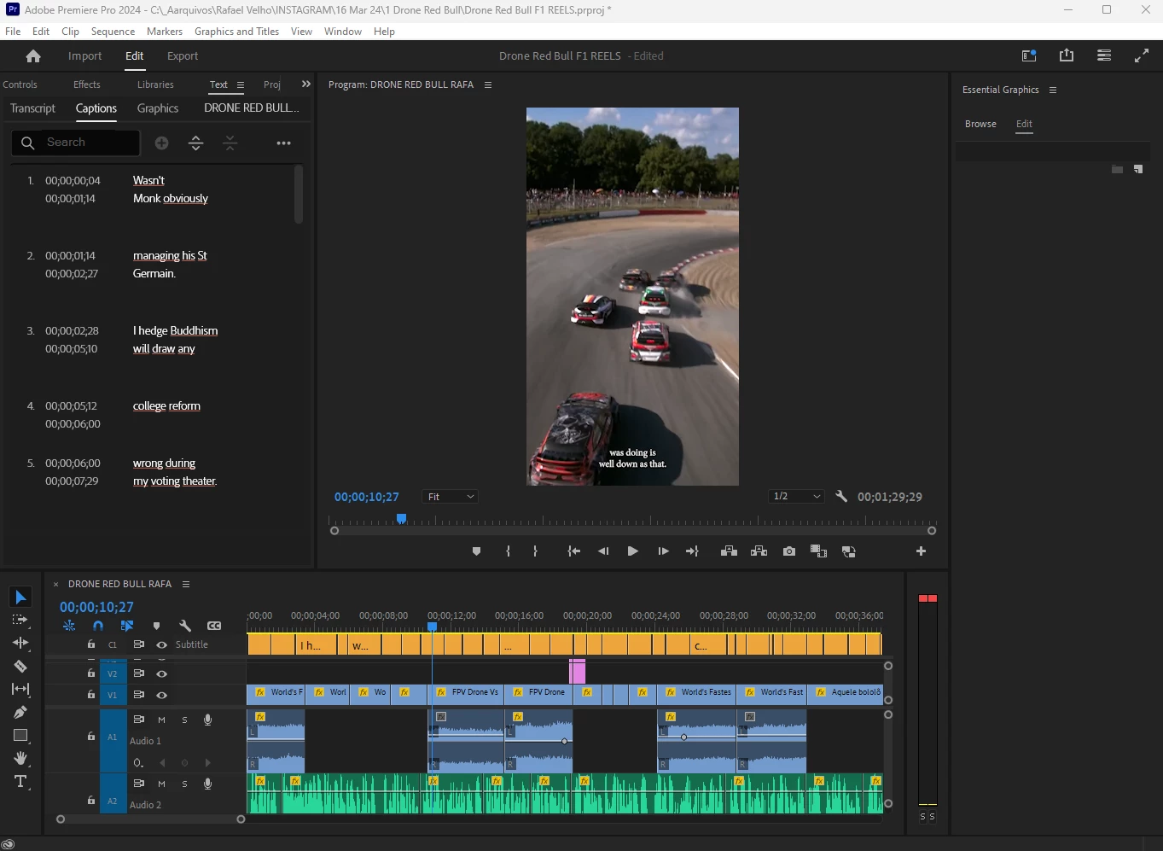Mark Out point in Program monitor
Screen dimensions: 1163x851
[x=535, y=551]
